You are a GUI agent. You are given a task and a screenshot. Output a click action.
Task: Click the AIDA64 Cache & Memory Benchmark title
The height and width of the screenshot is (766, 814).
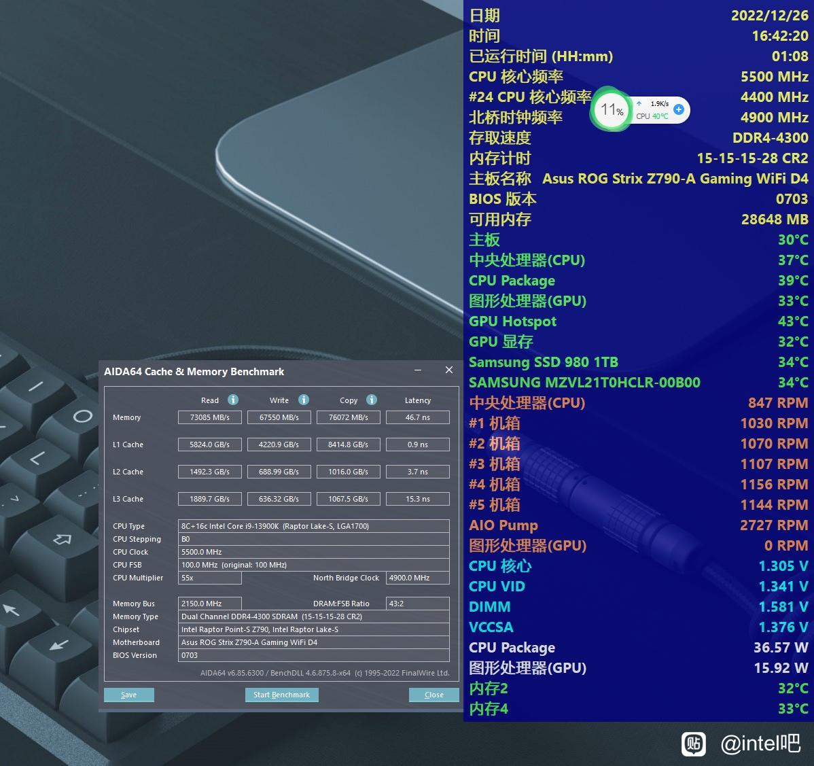click(x=194, y=372)
